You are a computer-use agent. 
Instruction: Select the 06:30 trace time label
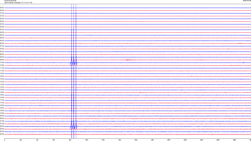[2, 43]
